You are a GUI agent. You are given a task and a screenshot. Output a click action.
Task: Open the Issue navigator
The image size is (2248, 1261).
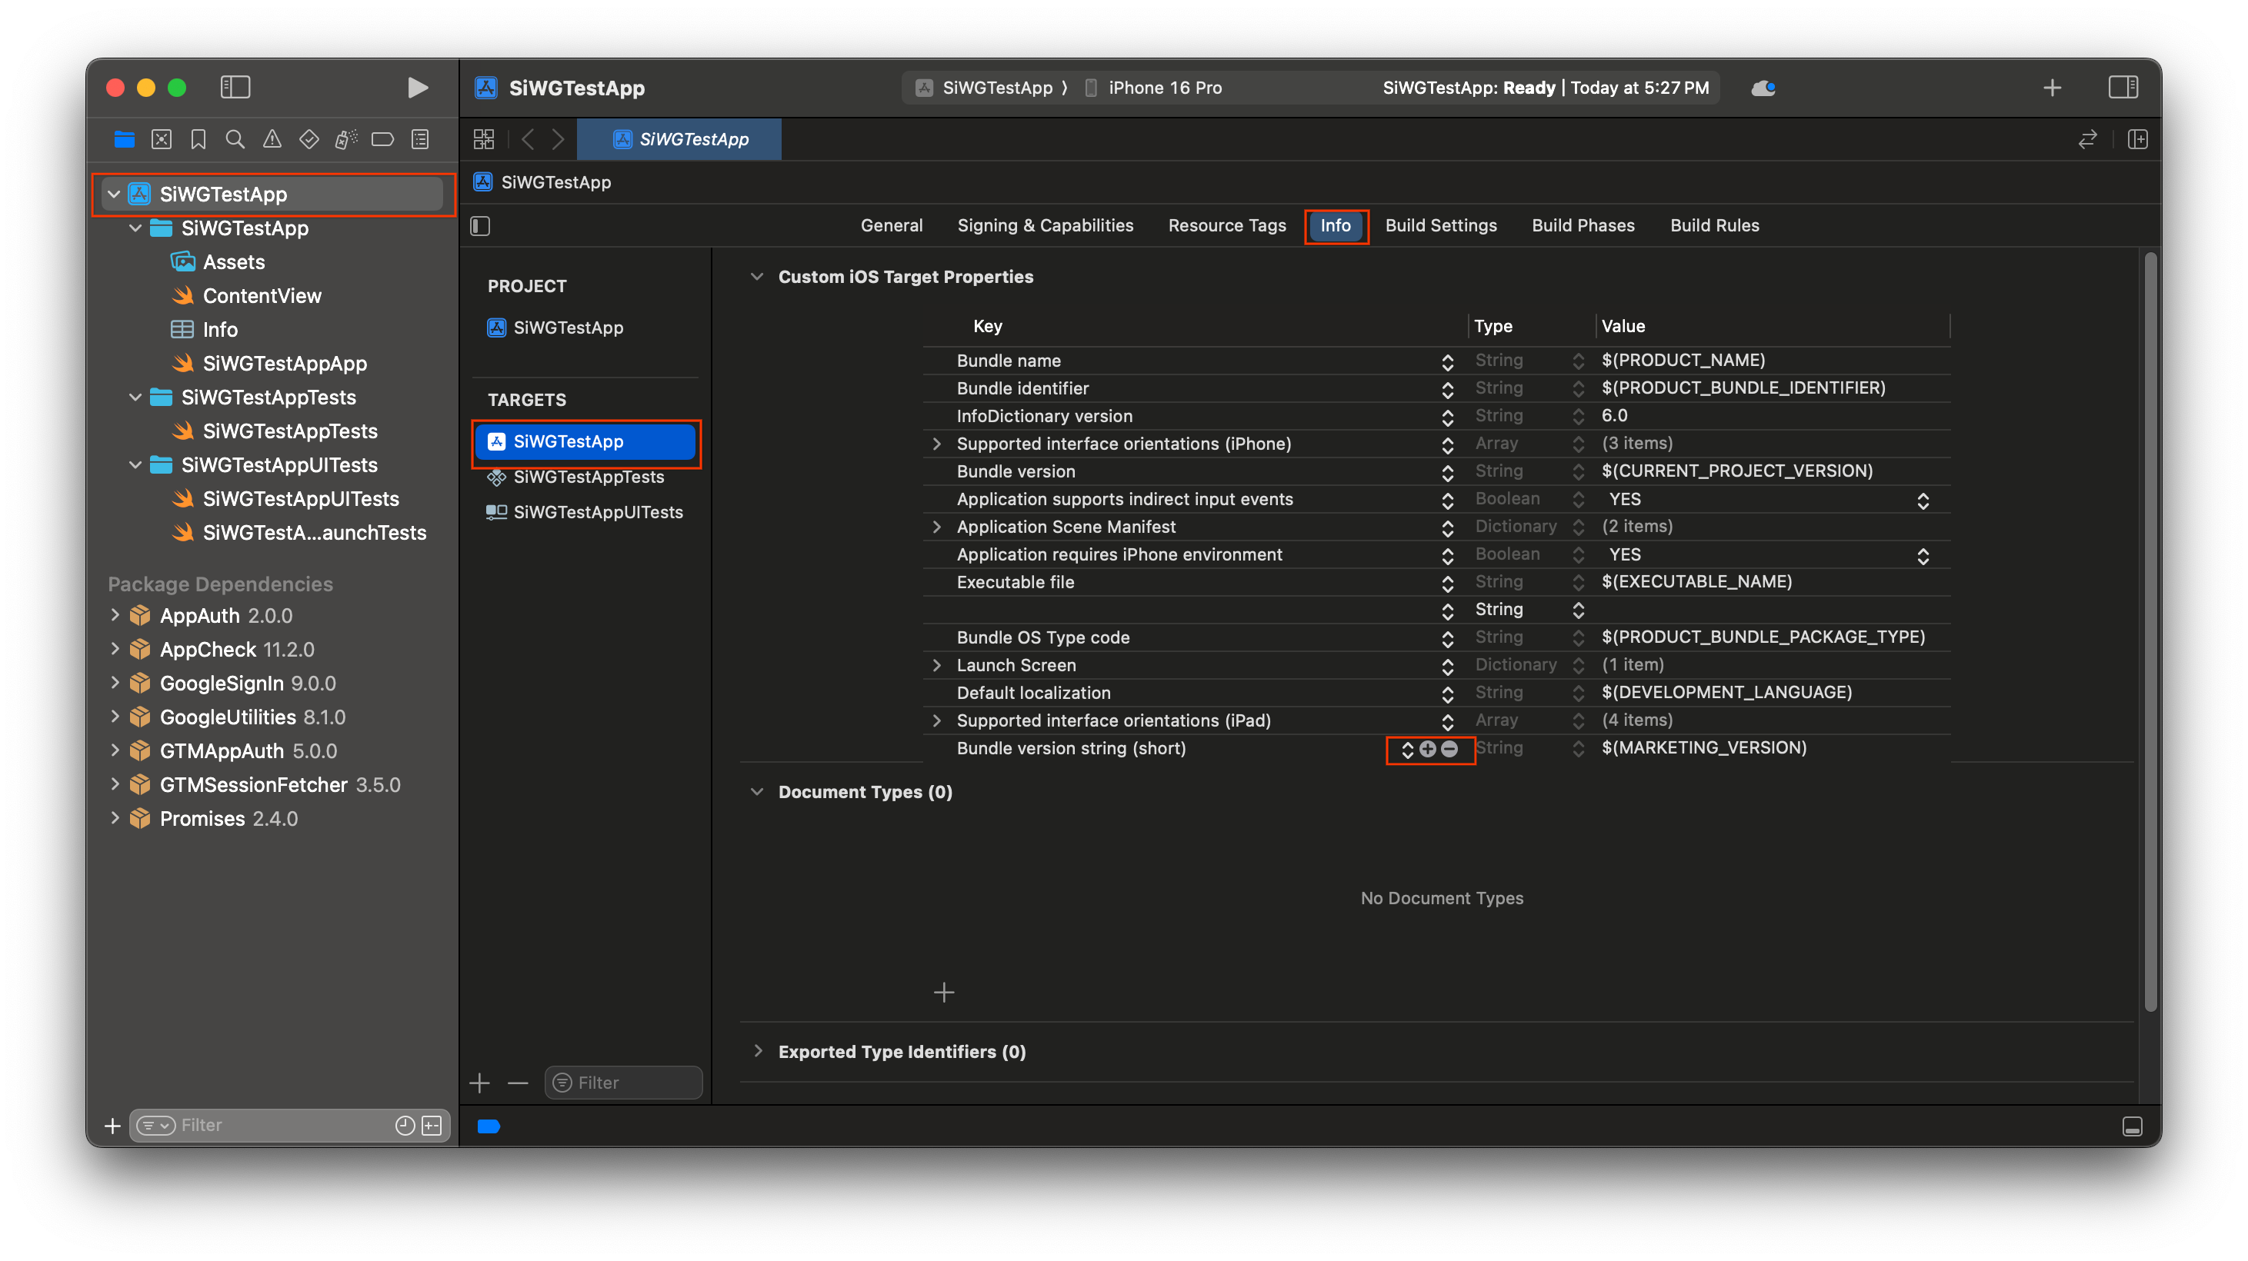(272, 138)
